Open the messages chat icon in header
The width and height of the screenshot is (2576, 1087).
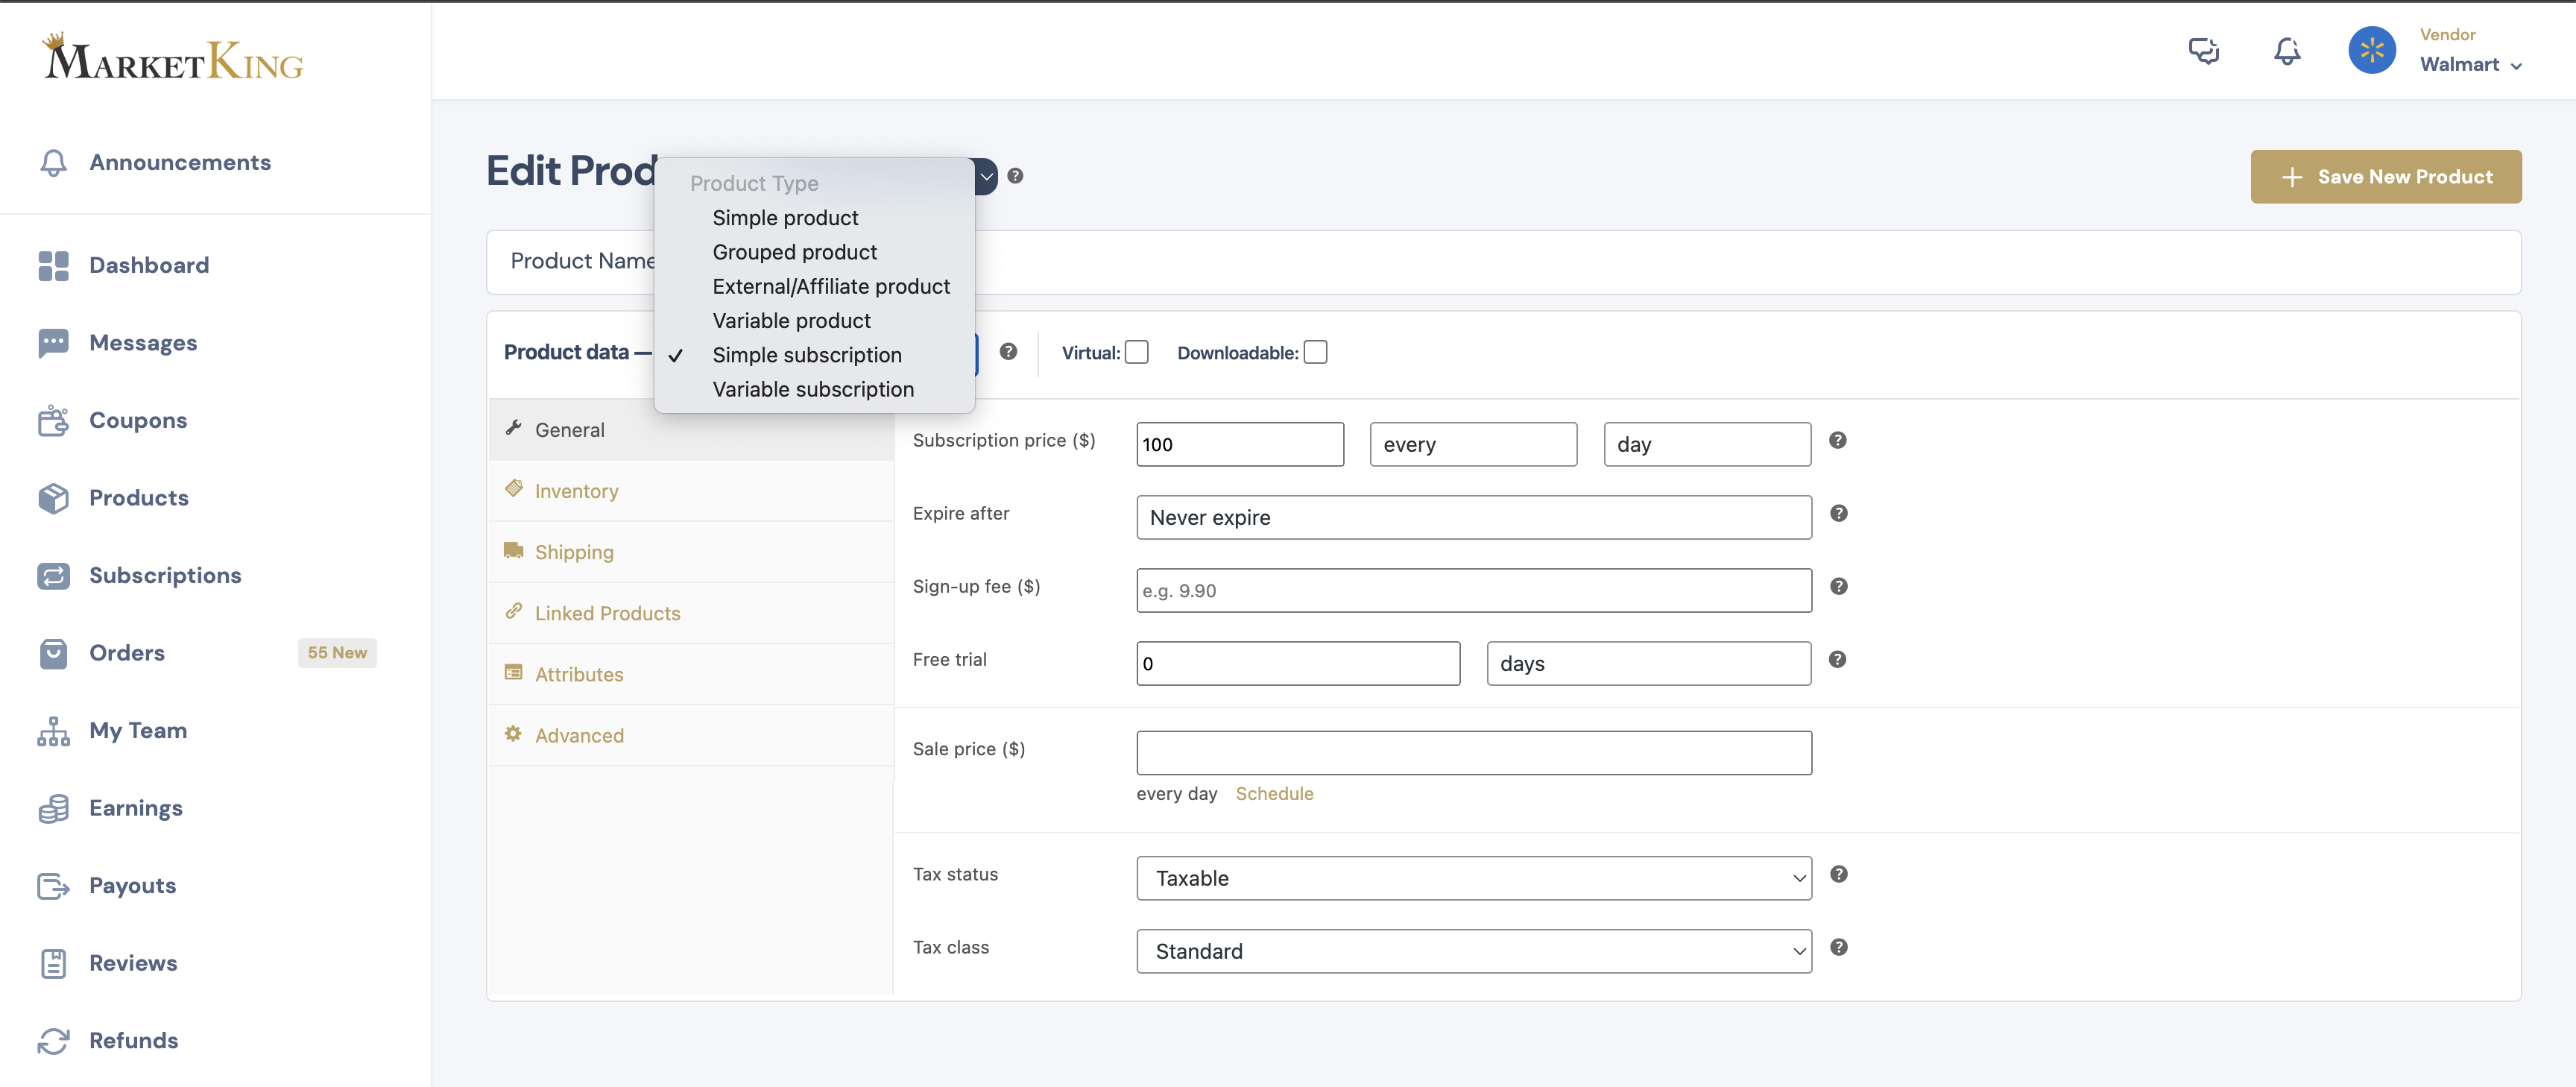coord(2203,50)
